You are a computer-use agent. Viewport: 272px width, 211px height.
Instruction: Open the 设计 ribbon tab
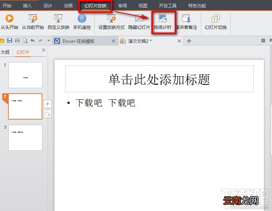(48, 6)
